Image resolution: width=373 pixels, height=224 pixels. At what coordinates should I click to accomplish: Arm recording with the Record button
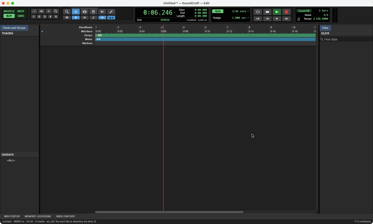(286, 12)
